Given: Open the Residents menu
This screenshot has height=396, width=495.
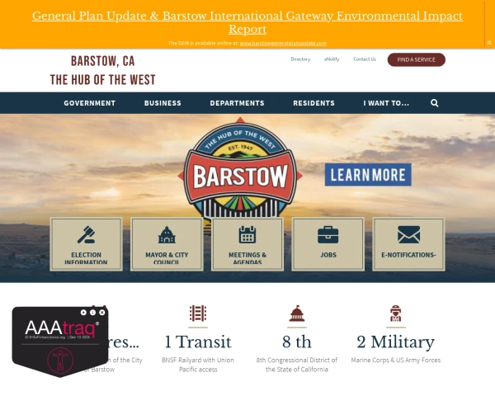Looking at the screenshot, I should (x=313, y=103).
